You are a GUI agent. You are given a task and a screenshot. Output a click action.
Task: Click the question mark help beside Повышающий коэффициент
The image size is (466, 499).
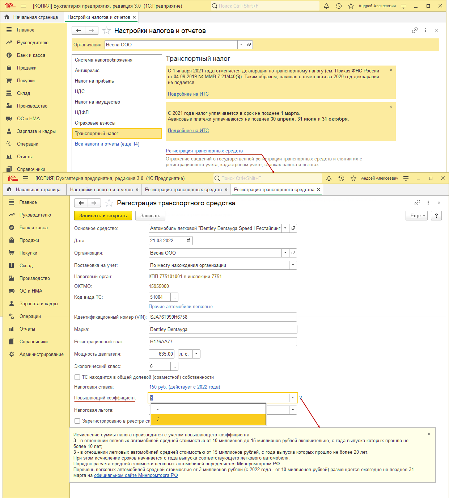pos(301,398)
